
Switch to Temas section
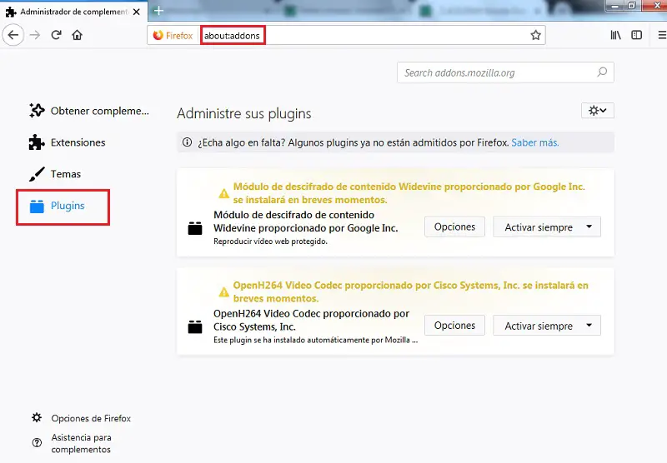(55, 174)
